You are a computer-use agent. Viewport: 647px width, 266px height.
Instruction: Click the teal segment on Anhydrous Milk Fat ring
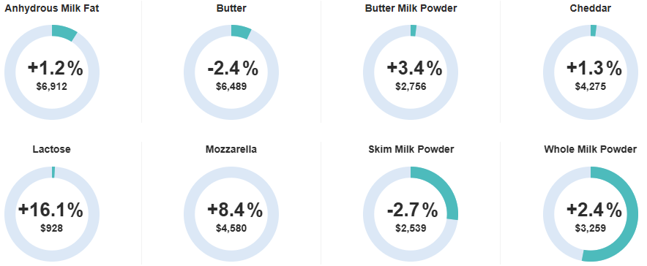click(64, 32)
